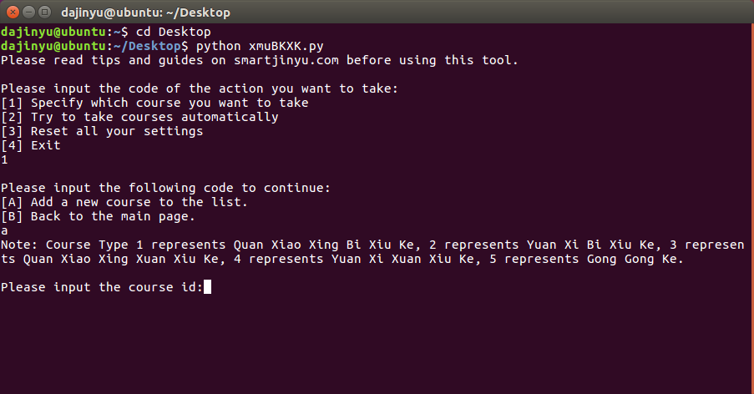
Task: Maximize the terminal window
Action: click(44, 13)
